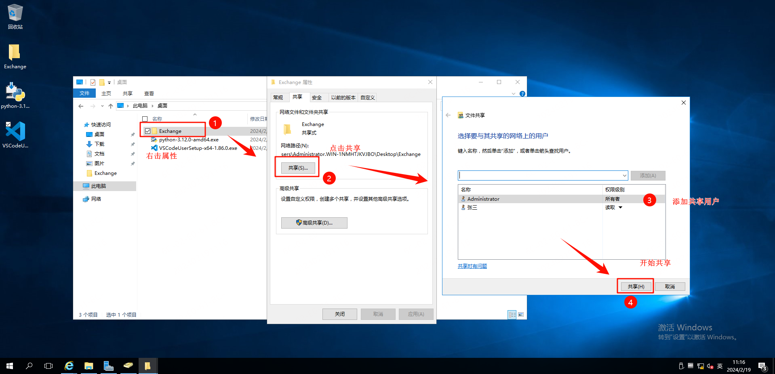
Task: Switch to the 安全 tab
Action: pyautogui.click(x=317, y=98)
